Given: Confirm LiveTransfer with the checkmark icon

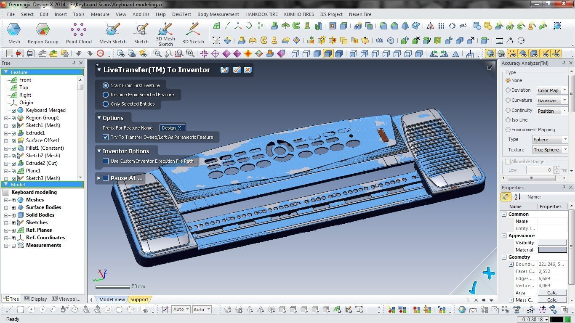Looking at the screenshot, I should (x=237, y=70).
